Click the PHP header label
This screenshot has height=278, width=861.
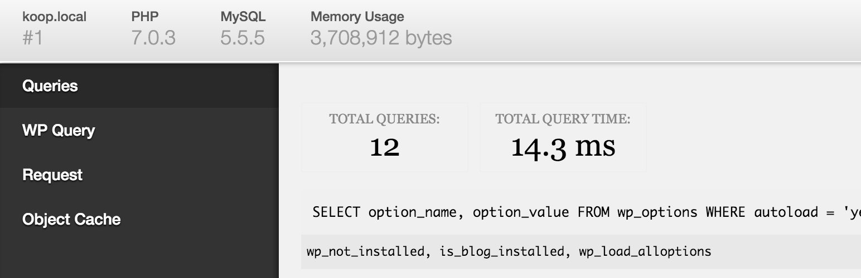click(145, 17)
